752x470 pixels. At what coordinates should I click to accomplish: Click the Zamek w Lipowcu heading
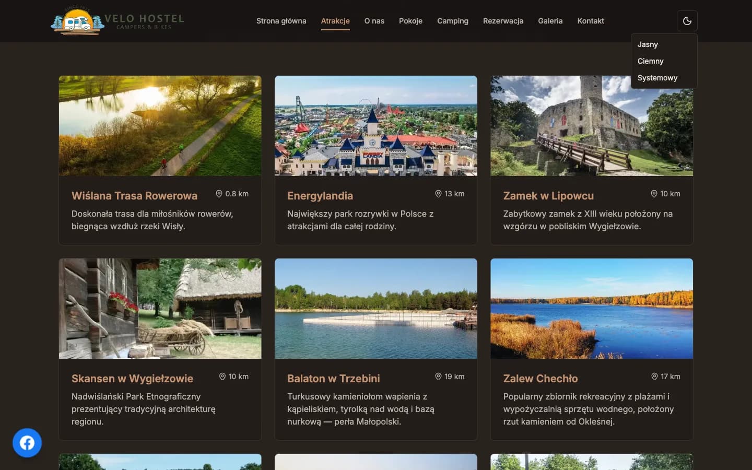(548, 196)
